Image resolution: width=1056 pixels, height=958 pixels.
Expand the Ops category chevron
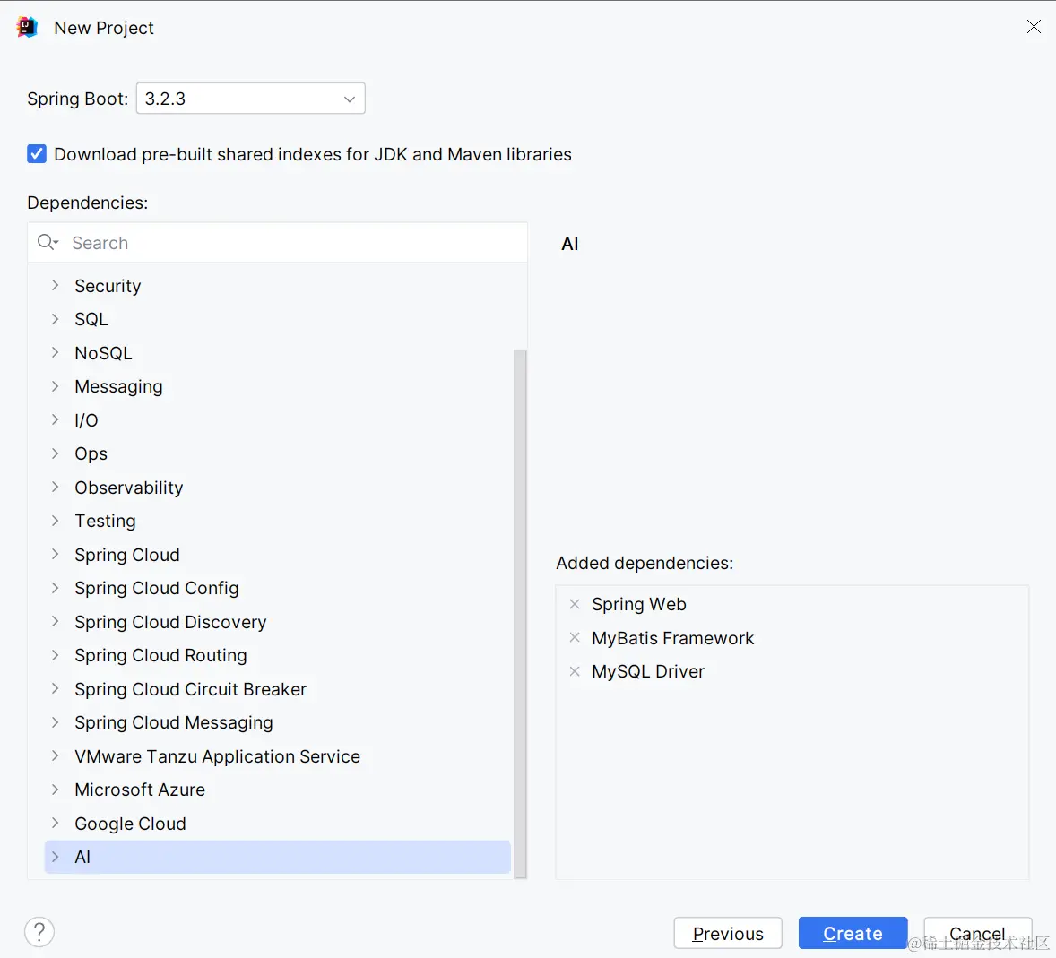pyautogui.click(x=56, y=453)
